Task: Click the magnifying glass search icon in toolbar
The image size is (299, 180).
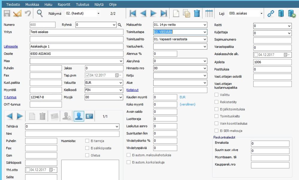Action: click(x=40, y=13)
